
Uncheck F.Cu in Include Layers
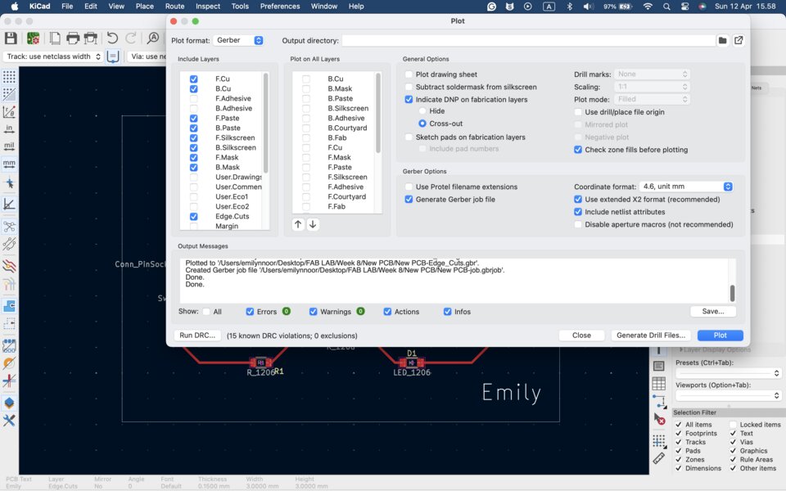[193, 79]
